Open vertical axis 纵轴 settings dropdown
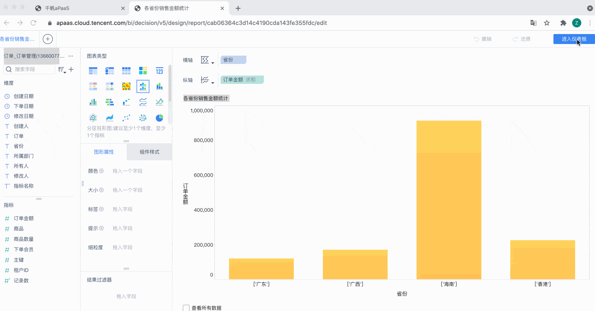This screenshot has width=595, height=311. [x=207, y=80]
